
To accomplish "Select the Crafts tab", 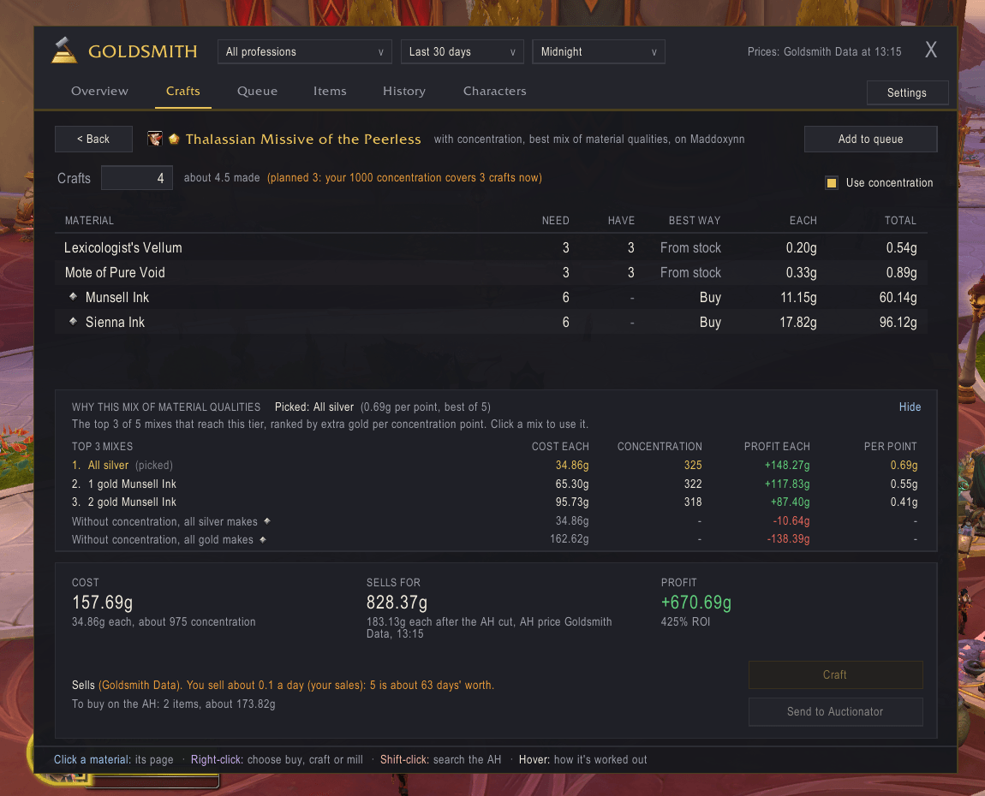I will (182, 91).
